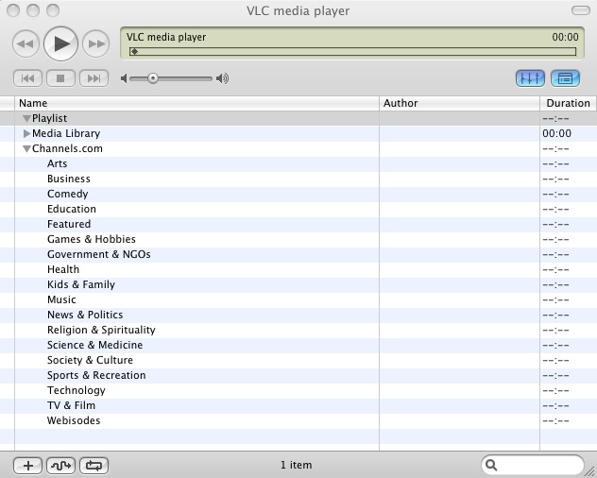Toggle shuffle playback mode
Screen dimensions: 597x478
pyautogui.click(x=60, y=465)
